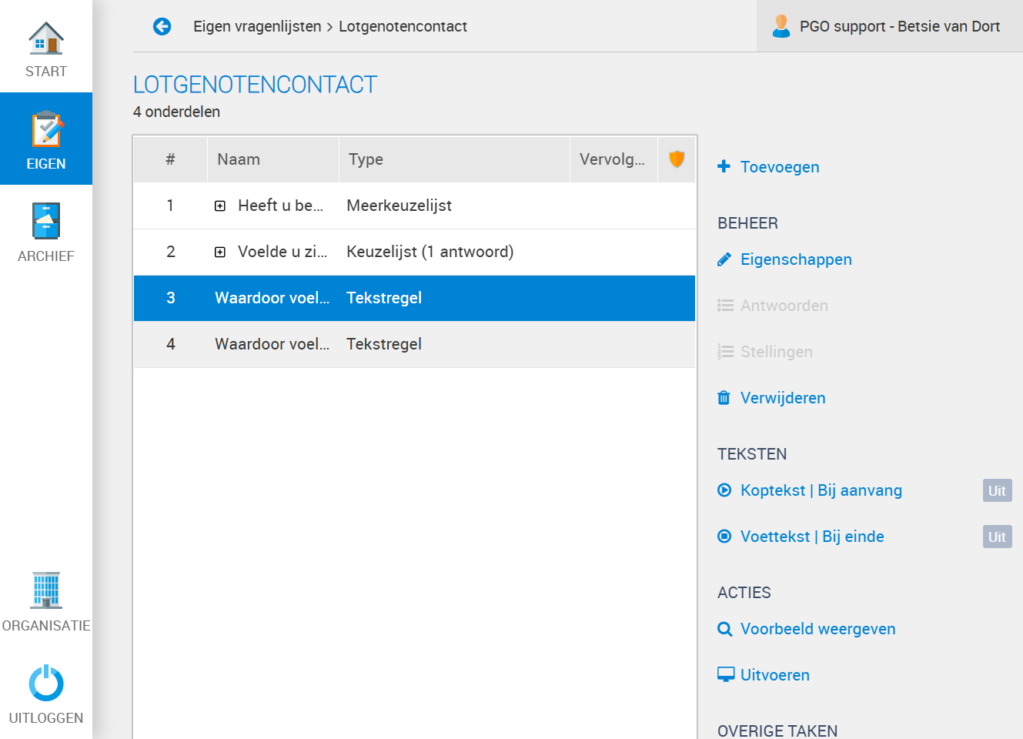Toggle Voettekst Uit switch
Image resolution: width=1023 pixels, height=739 pixels.
(997, 537)
